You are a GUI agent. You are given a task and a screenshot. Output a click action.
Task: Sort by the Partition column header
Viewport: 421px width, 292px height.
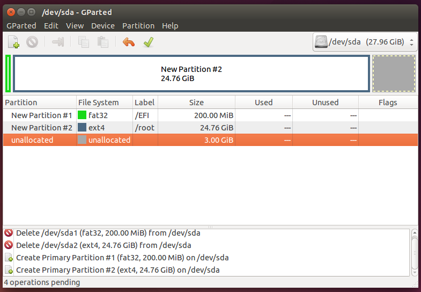tap(40, 103)
